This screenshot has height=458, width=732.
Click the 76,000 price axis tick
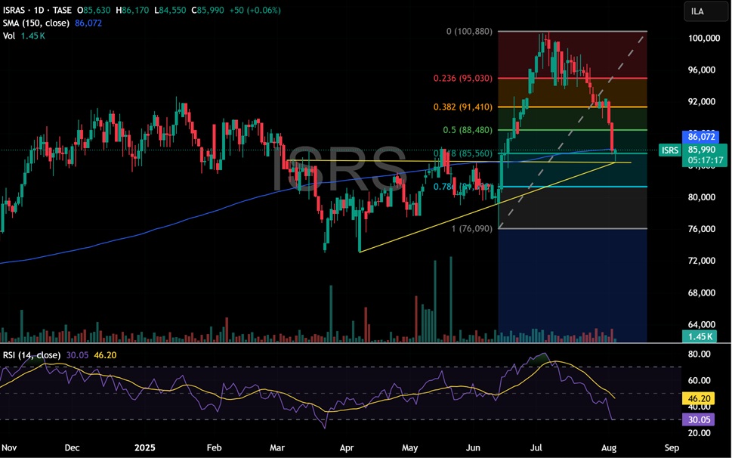pos(702,229)
